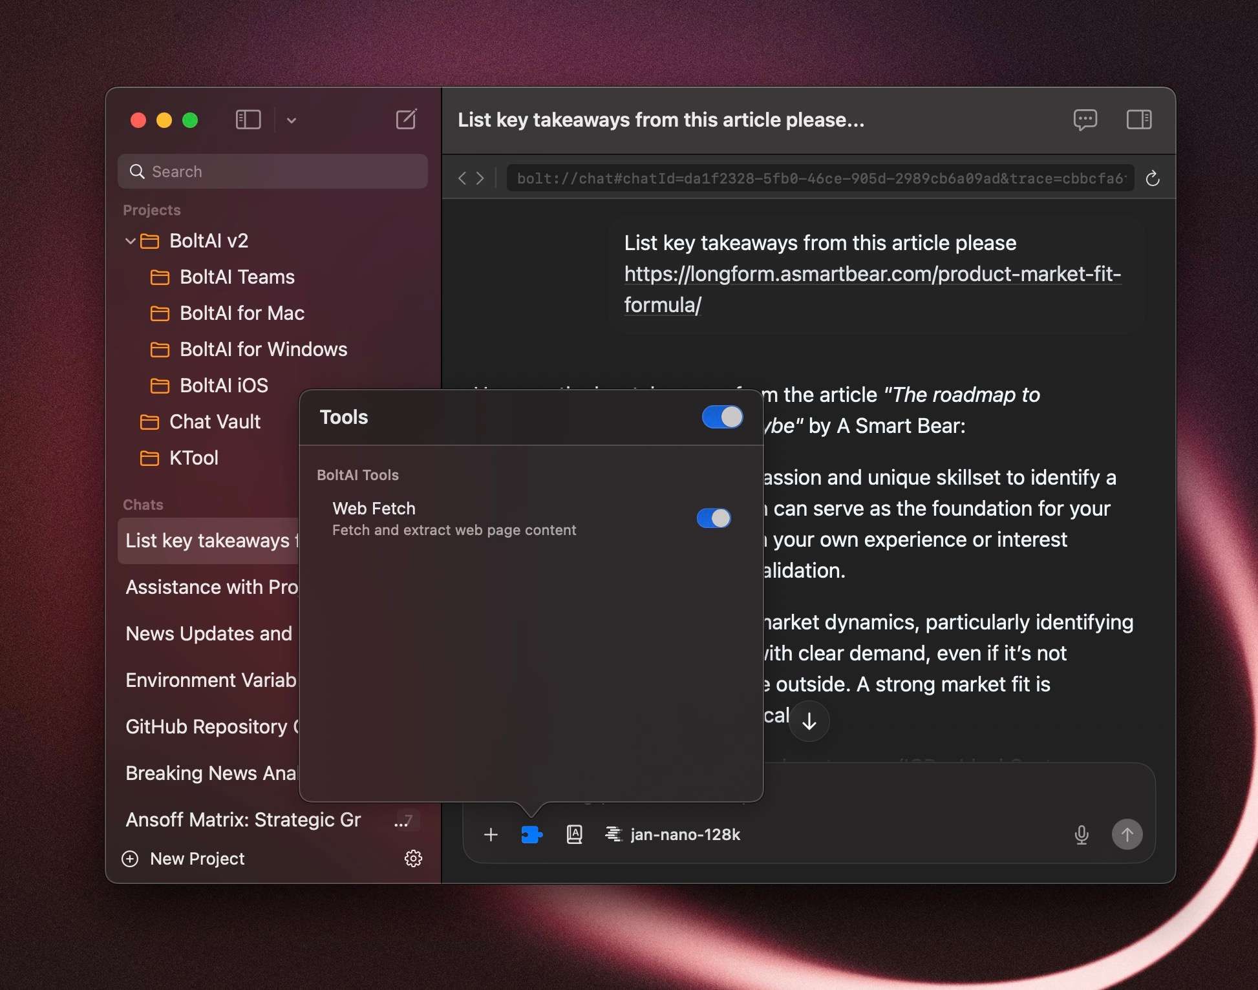
Task: Go forward with the right chevron
Action: point(480,178)
